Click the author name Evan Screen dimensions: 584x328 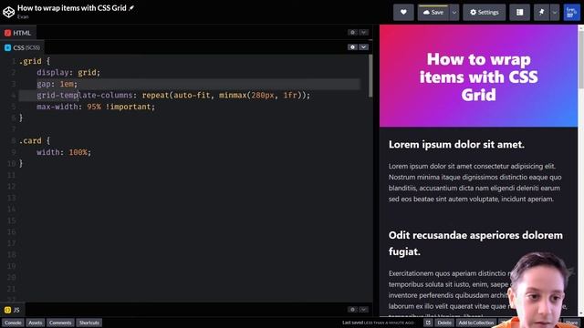23,16
